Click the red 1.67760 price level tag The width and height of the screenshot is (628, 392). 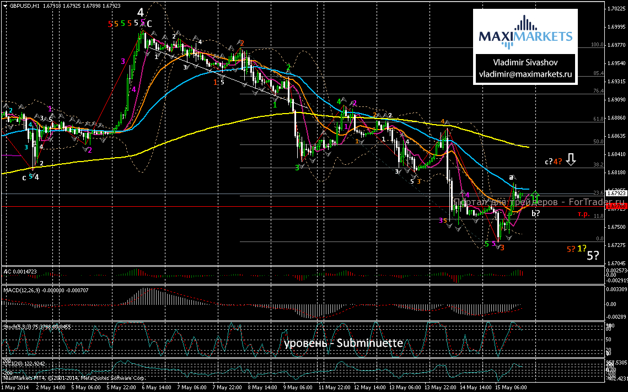pos(616,207)
